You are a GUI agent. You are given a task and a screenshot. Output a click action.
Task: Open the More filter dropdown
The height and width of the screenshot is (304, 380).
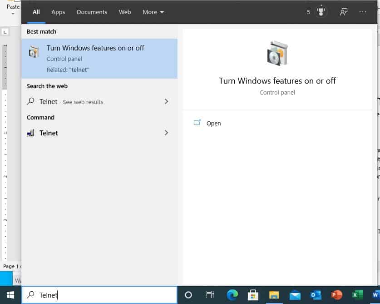click(153, 12)
